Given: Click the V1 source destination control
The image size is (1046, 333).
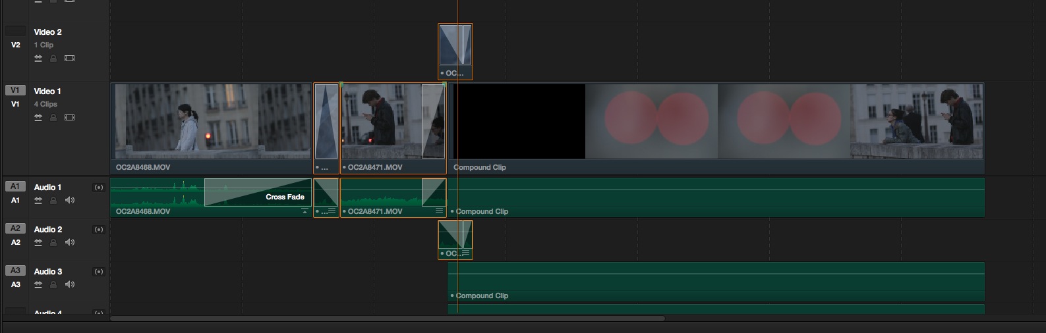Looking at the screenshot, I should tap(15, 90).
